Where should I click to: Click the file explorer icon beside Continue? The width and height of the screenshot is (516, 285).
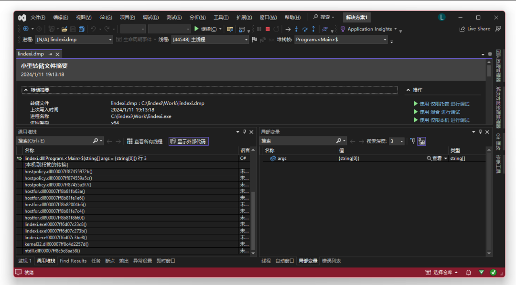(230, 29)
